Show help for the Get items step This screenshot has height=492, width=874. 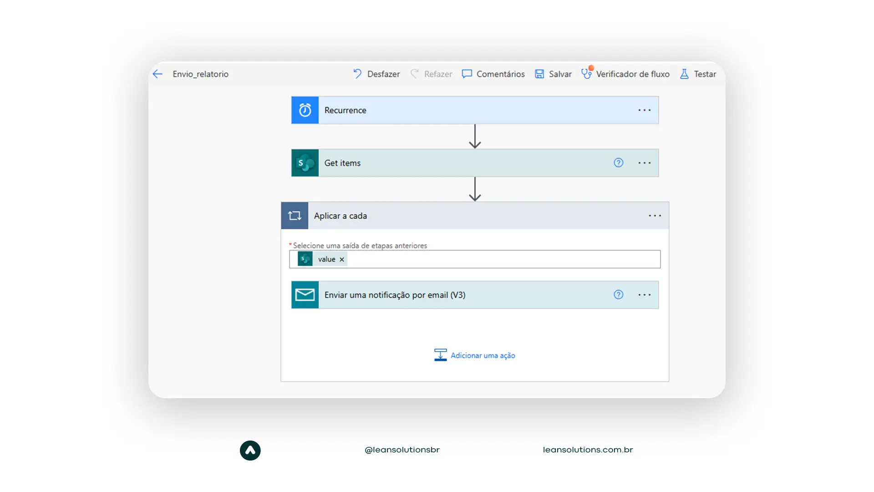tap(618, 163)
